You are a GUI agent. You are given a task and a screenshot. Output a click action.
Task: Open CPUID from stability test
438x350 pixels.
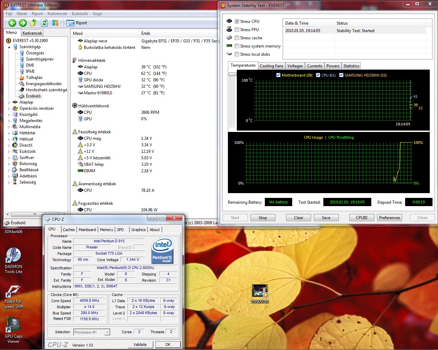362,218
